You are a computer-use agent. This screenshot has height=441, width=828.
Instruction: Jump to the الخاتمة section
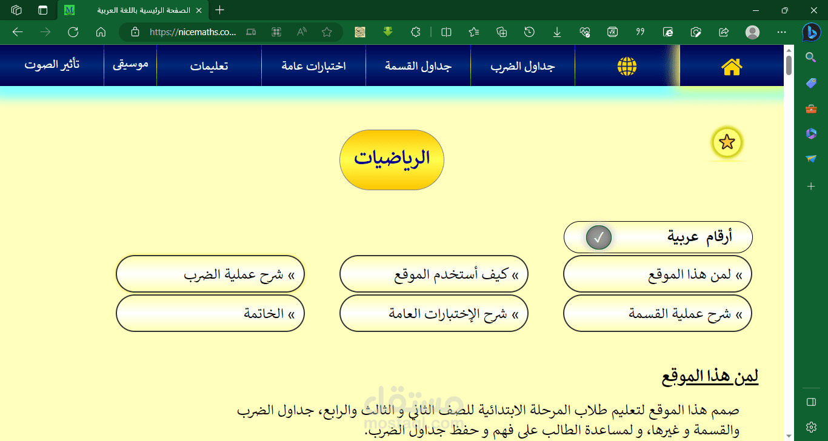click(x=210, y=314)
